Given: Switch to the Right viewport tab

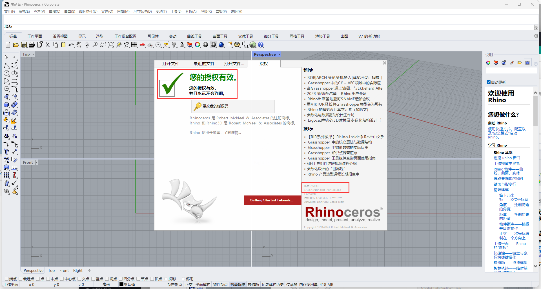Looking at the screenshot, I should tap(78, 270).
